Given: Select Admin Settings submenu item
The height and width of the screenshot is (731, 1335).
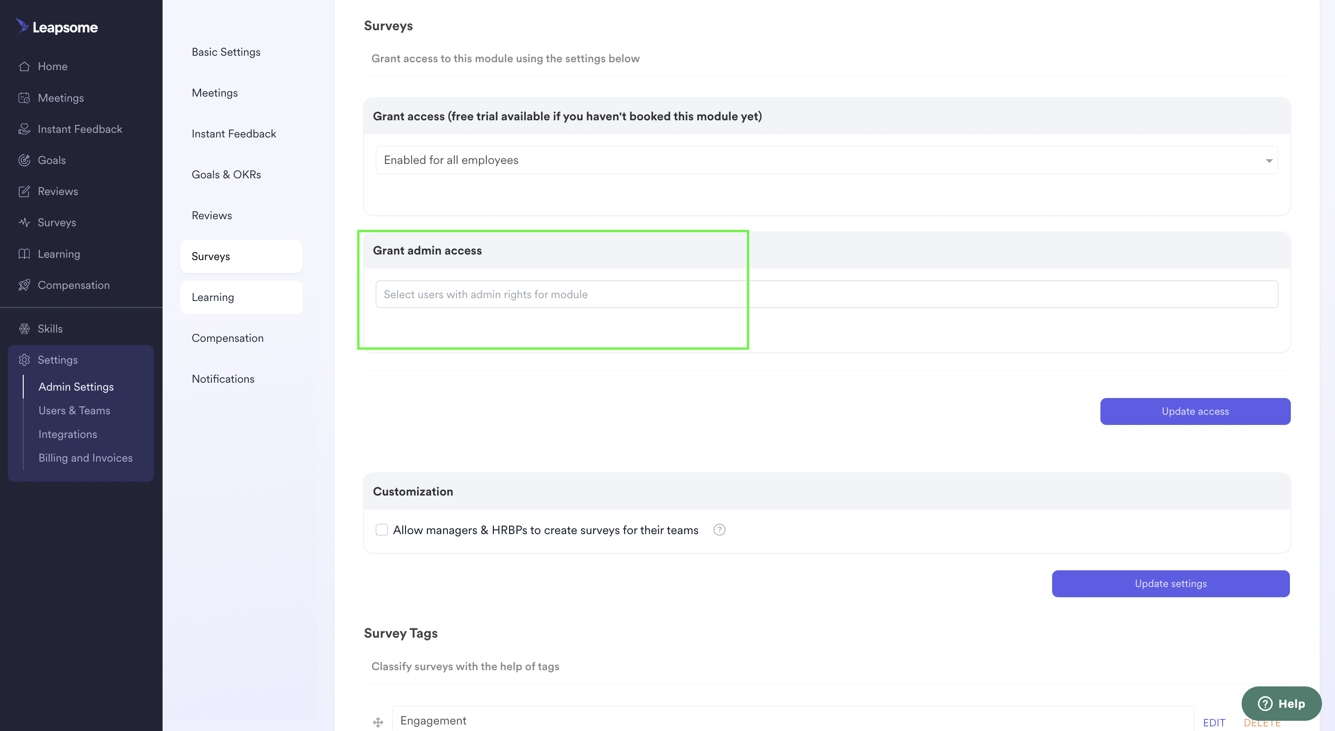Looking at the screenshot, I should click(76, 387).
